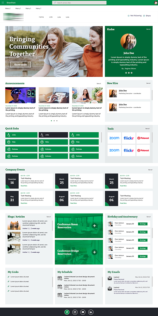Click the Know more button on the hero banner
Viewport: 158px width, 316px height.
(21, 65)
